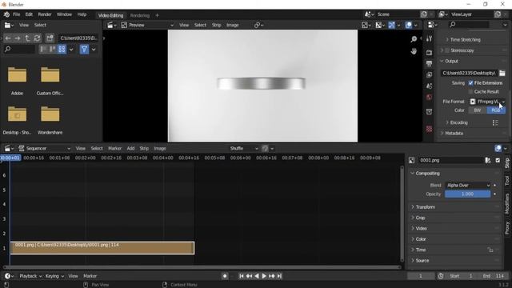This screenshot has height=288, width=512.
Task: Open the Window menu
Action: 64,14
